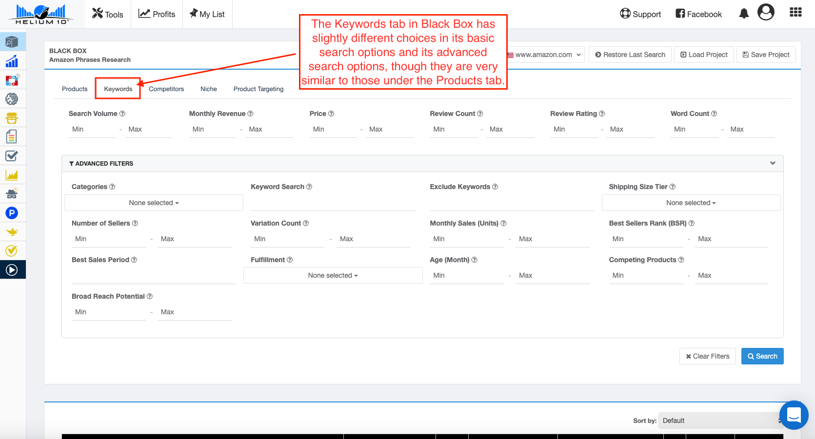Expand the Categories dropdown
This screenshot has height=439, width=815.
pyautogui.click(x=154, y=203)
